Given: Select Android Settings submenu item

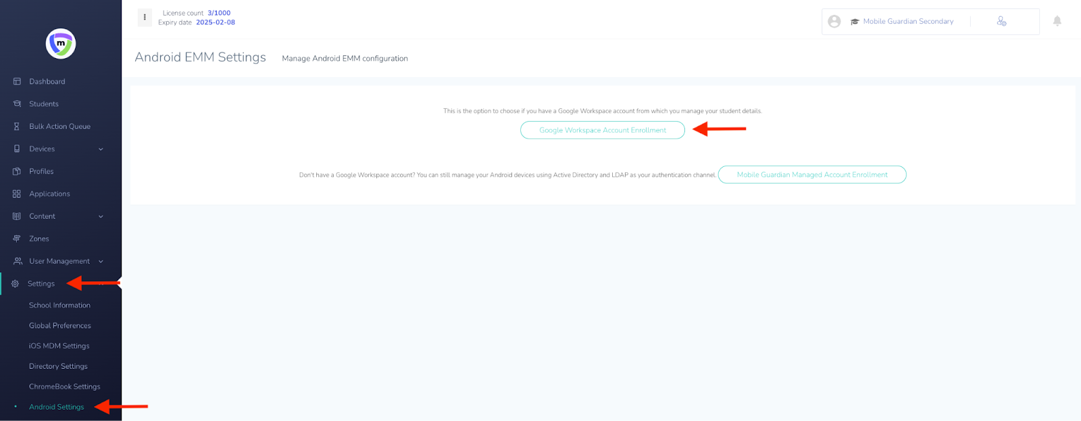Looking at the screenshot, I should [57, 407].
